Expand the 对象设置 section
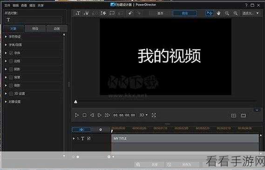 tap(6, 102)
